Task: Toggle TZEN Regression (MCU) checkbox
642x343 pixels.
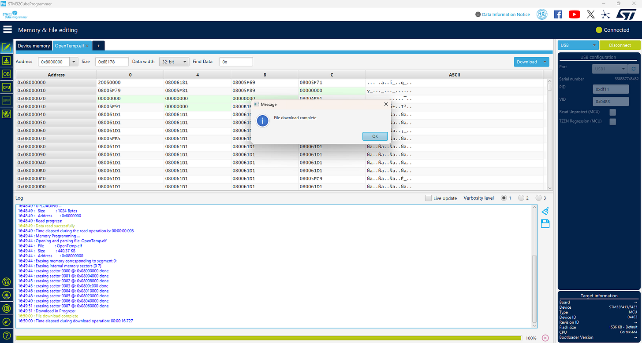Action: (x=612, y=121)
